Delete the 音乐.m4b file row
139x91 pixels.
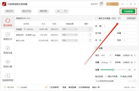pos(90,41)
